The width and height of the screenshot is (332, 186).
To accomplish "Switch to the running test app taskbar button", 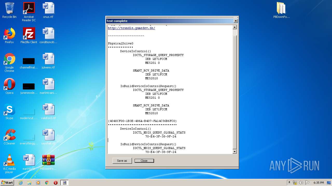I will (x=65, y=183).
